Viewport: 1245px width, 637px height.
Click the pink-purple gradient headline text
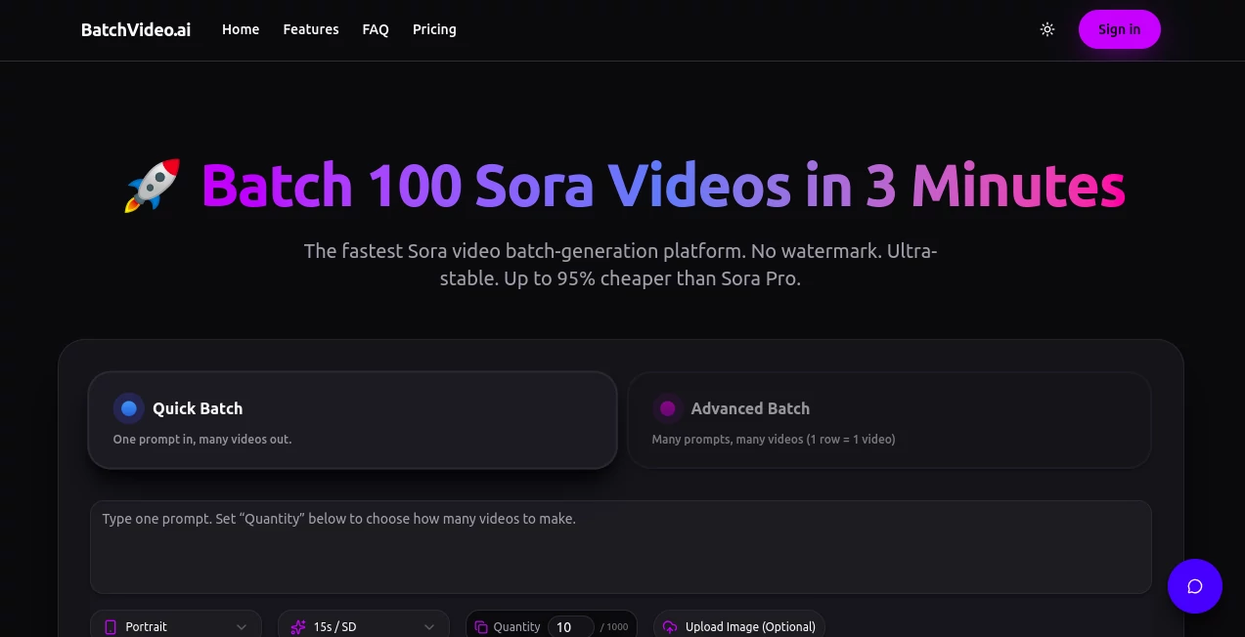pyautogui.click(x=662, y=185)
